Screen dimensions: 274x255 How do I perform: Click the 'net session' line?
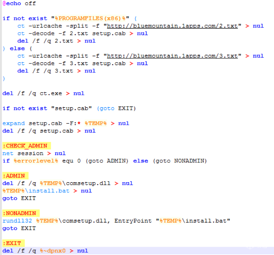pos(34,153)
